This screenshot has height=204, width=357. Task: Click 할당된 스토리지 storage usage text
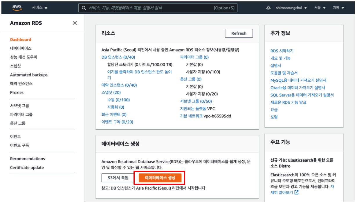[x=140, y=65]
